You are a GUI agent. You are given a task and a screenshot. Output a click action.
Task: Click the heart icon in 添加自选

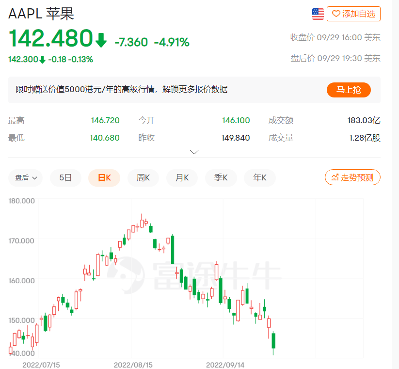coord(337,14)
